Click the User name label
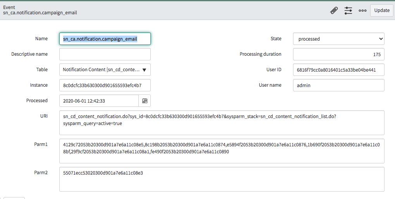This screenshot has width=395, height=199. [270, 85]
